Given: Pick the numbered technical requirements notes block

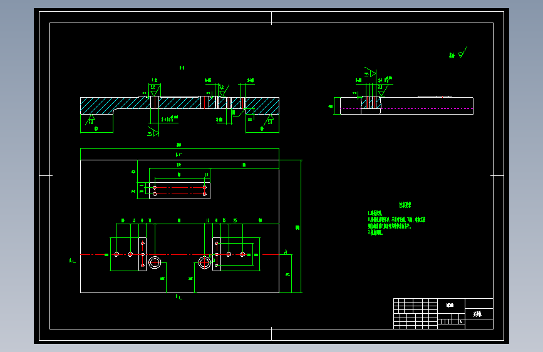Looking at the screenshot, I should [x=396, y=223].
